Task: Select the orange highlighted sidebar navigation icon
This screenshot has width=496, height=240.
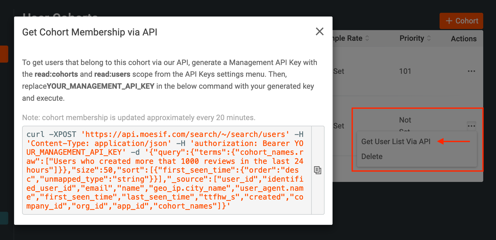Action: click(x=4, y=54)
